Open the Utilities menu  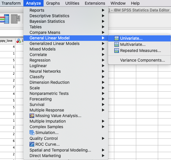click(72, 3)
